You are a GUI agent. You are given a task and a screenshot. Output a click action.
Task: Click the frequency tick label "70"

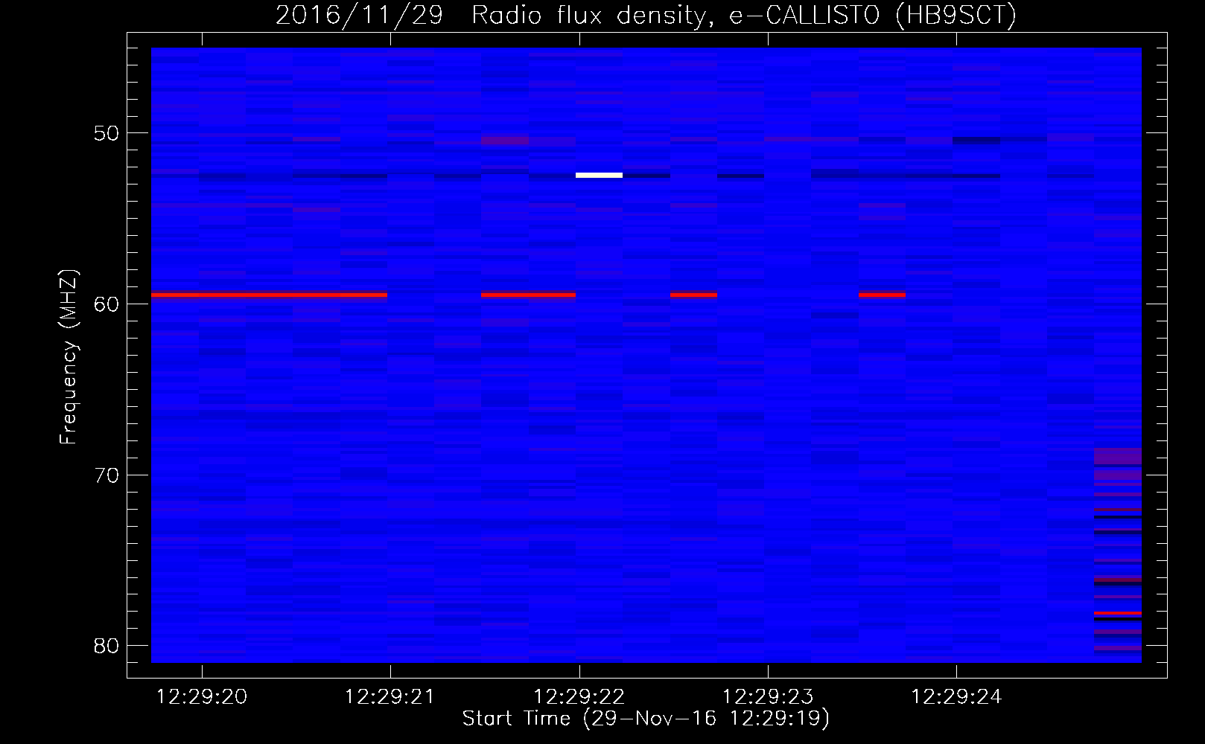point(106,475)
